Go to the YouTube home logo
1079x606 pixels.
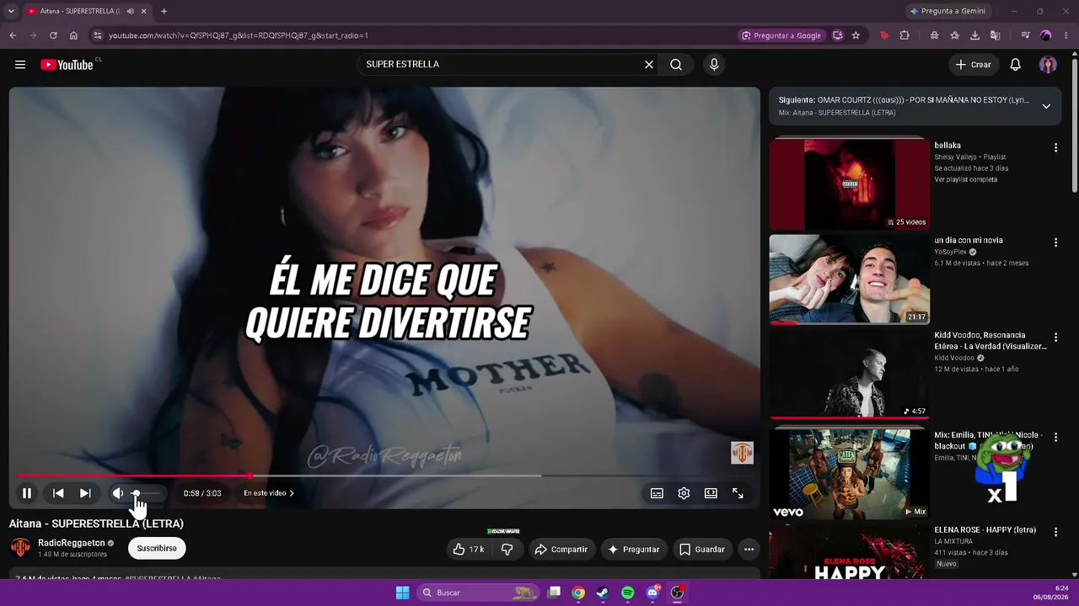pyautogui.click(x=67, y=65)
